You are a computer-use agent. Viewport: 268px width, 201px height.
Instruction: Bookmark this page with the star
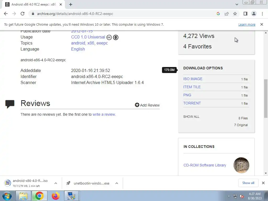(235, 14)
